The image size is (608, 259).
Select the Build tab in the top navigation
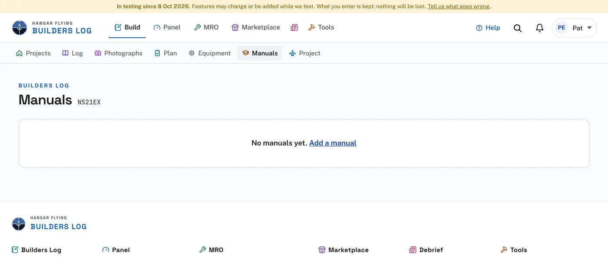[127, 27]
